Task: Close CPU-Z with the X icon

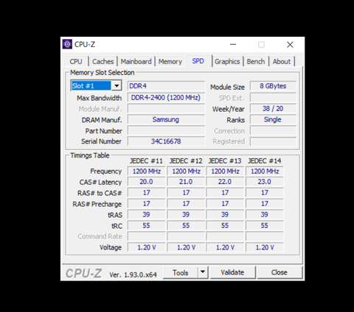Action: pos(290,45)
